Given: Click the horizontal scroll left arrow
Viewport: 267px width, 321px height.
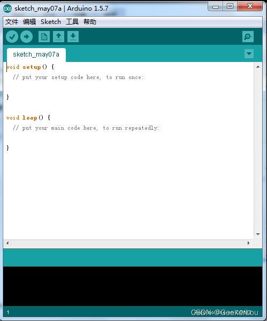Looking at the screenshot, I should pos(7,243).
